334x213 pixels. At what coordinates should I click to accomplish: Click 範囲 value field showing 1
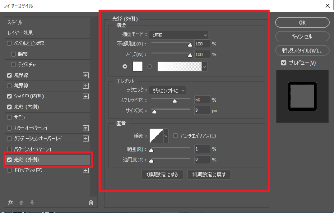click(x=202, y=149)
